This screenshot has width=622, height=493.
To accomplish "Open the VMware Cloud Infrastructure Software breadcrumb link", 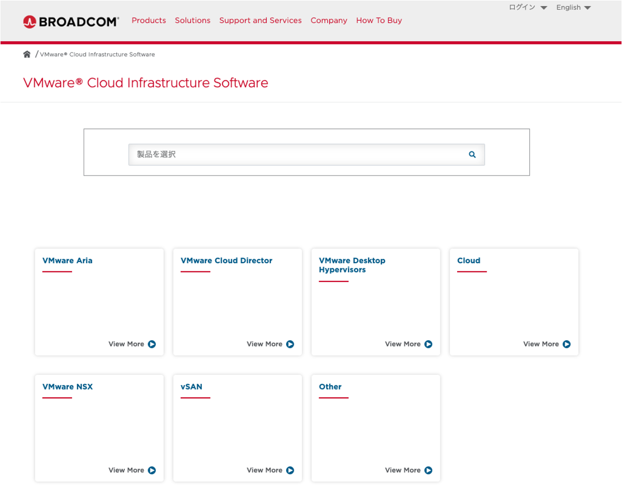I will [96, 54].
